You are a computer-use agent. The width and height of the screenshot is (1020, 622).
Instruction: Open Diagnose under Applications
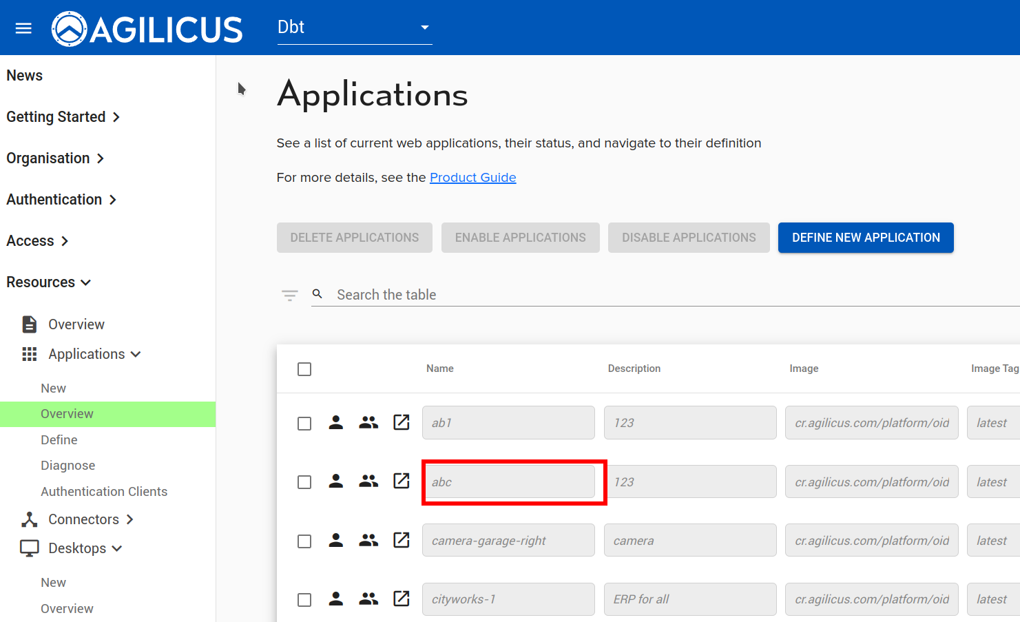[67, 466]
